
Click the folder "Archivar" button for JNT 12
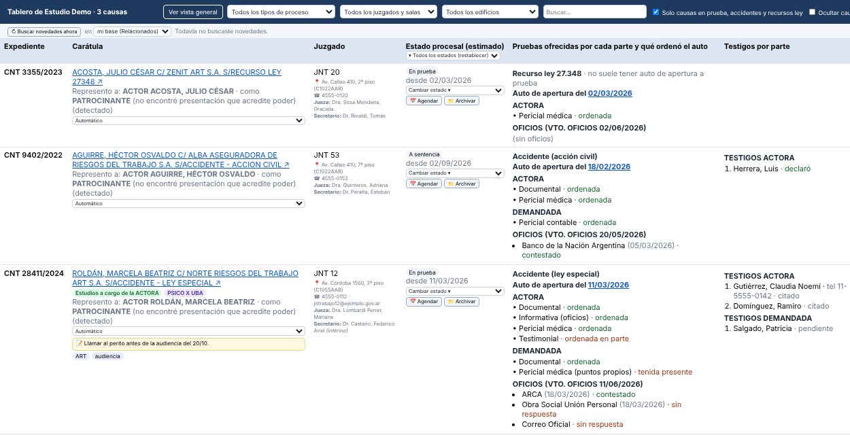461,302
